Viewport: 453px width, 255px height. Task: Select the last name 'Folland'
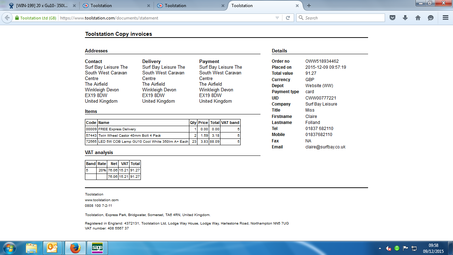click(x=312, y=123)
